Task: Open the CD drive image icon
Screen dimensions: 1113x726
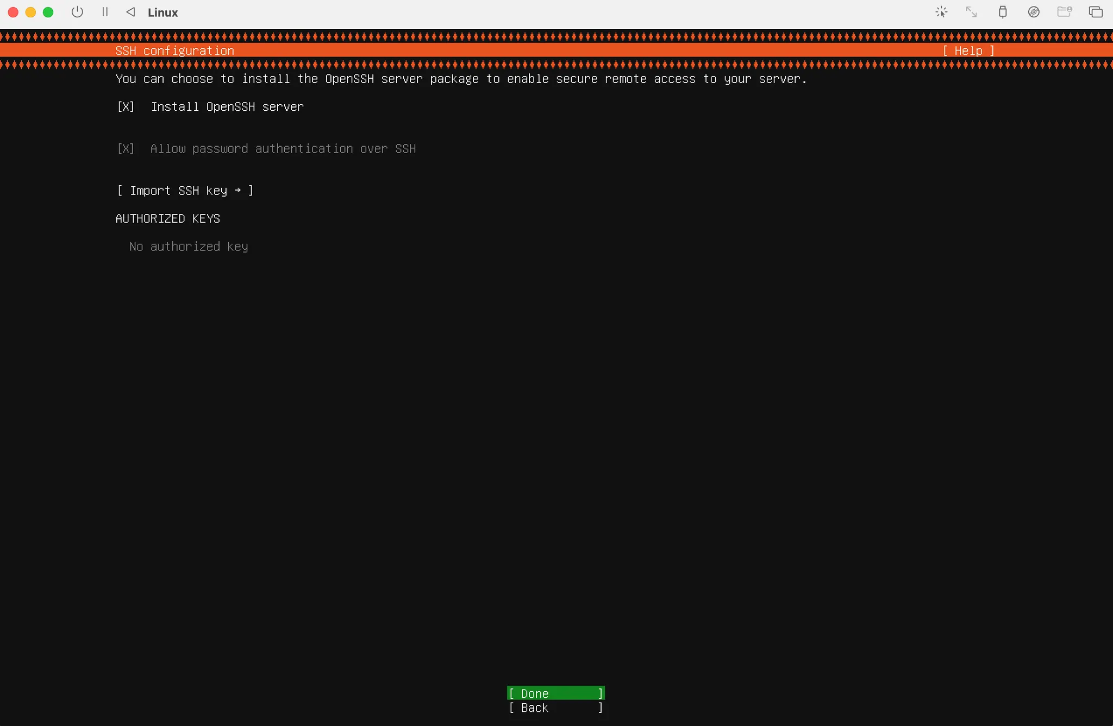Action: [x=1034, y=12]
